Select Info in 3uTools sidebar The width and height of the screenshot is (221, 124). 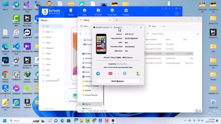pos(51,26)
